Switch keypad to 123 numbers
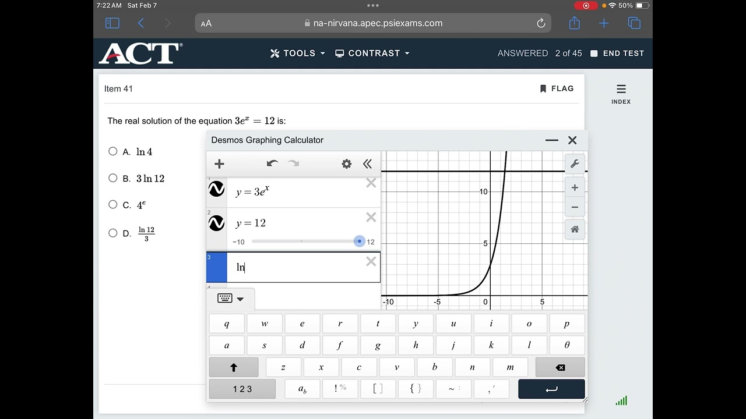 pyautogui.click(x=242, y=389)
